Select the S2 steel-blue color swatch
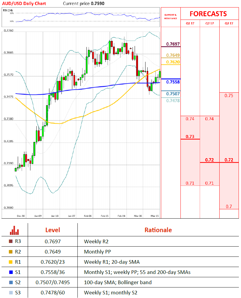The image size is (241, 298). (11, 282)
